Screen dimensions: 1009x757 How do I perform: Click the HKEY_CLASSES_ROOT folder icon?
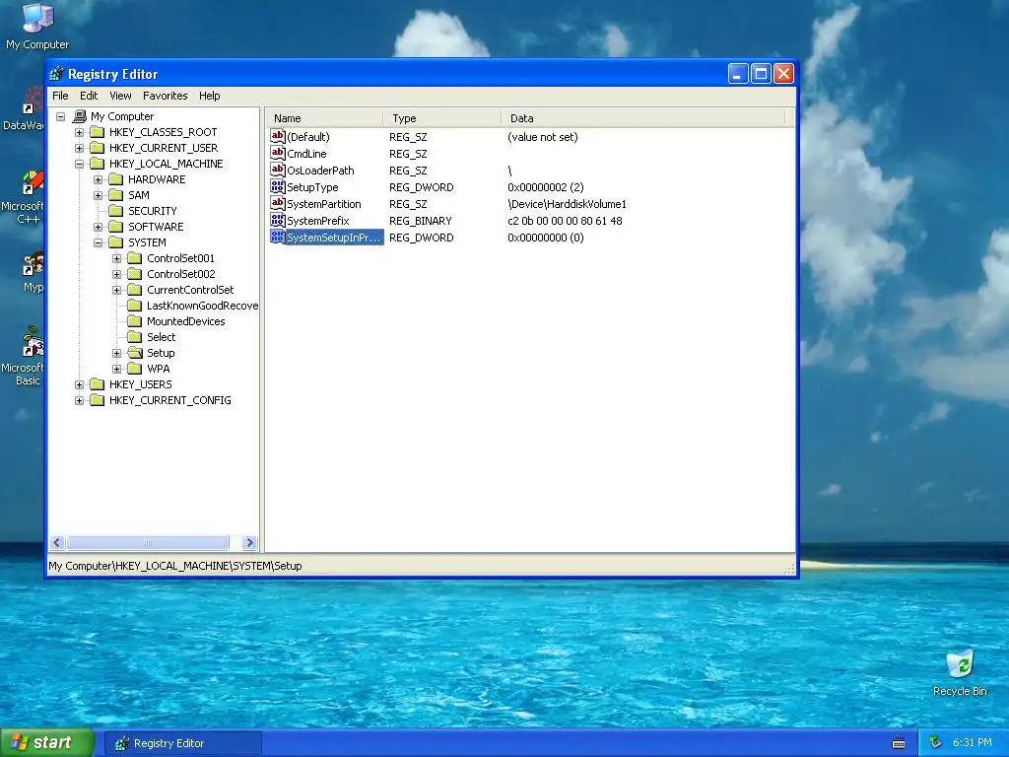pos(98,132)
